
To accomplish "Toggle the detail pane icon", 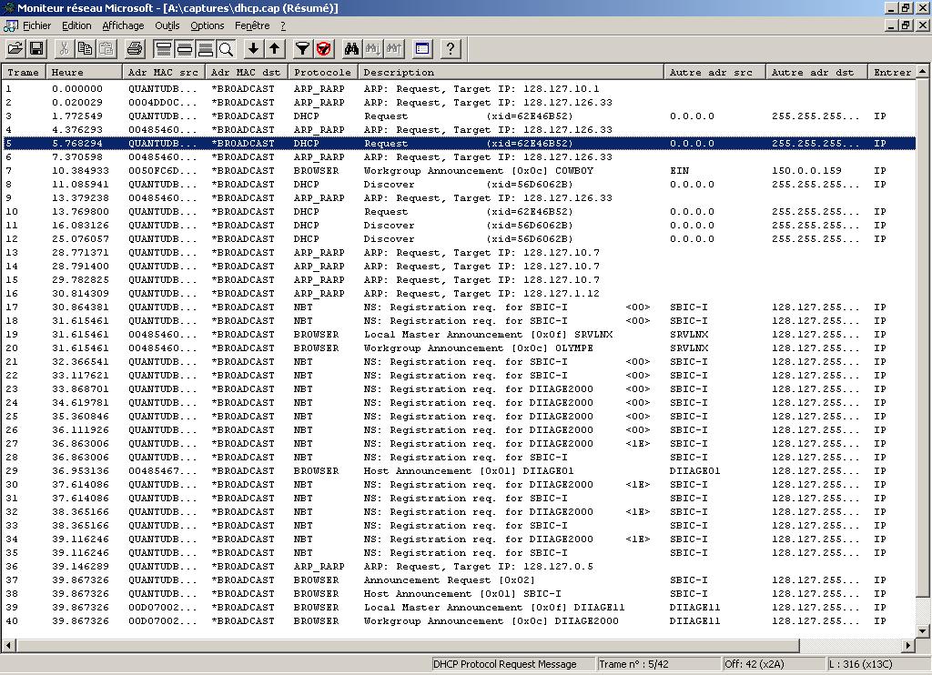I will [184, 49].
